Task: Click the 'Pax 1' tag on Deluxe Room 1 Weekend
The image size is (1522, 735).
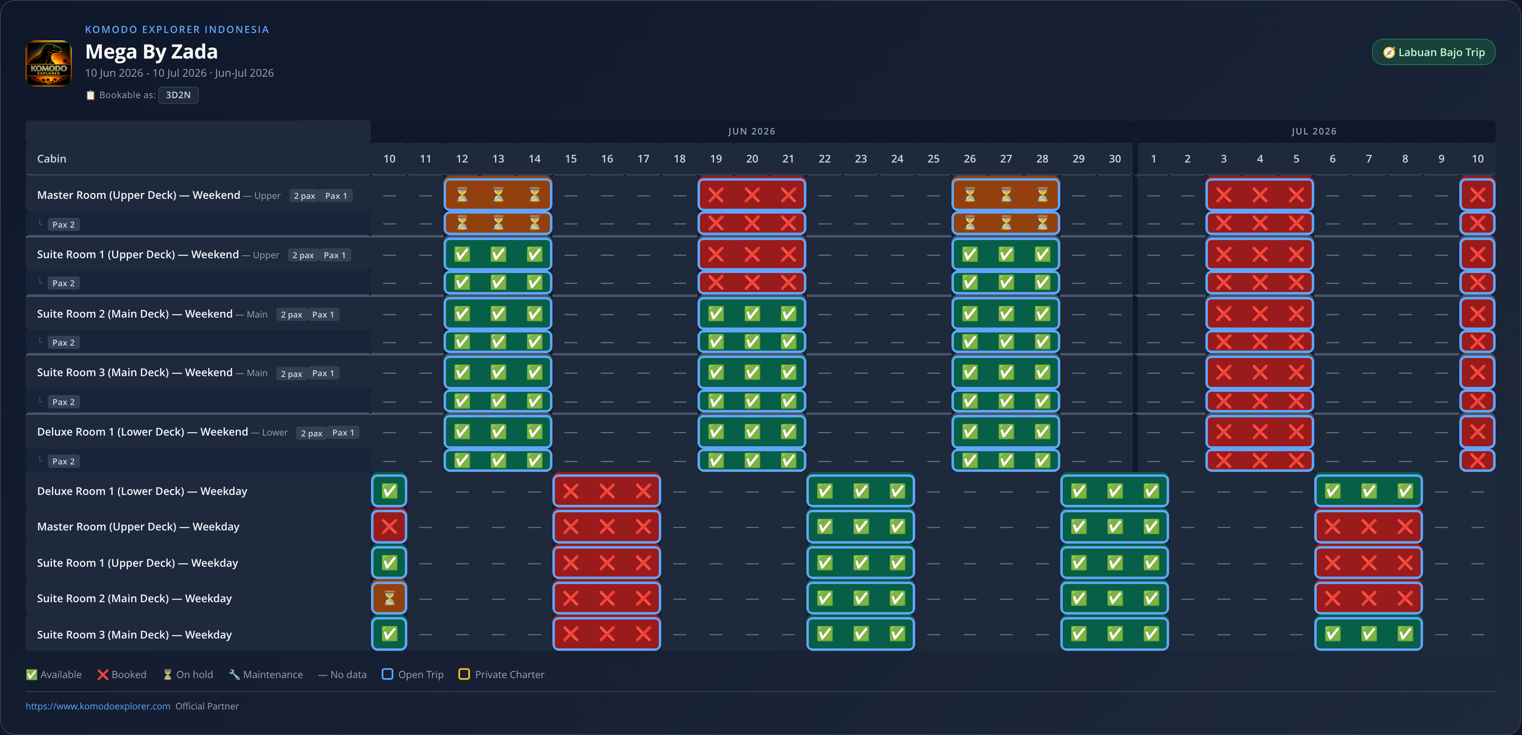Action: point(343,432)
